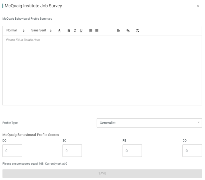Image resolution: width=205 pixels, height=180 pixels.
Task: Click the 'Profile Type' label
Action: pyautogui.click(x=10, y=123)
